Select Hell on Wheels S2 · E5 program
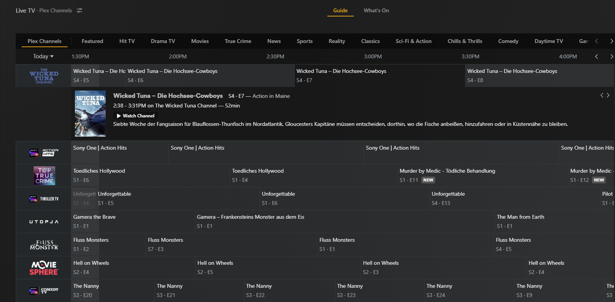Viewport: 615px width, 302px height. click(278, 267)
